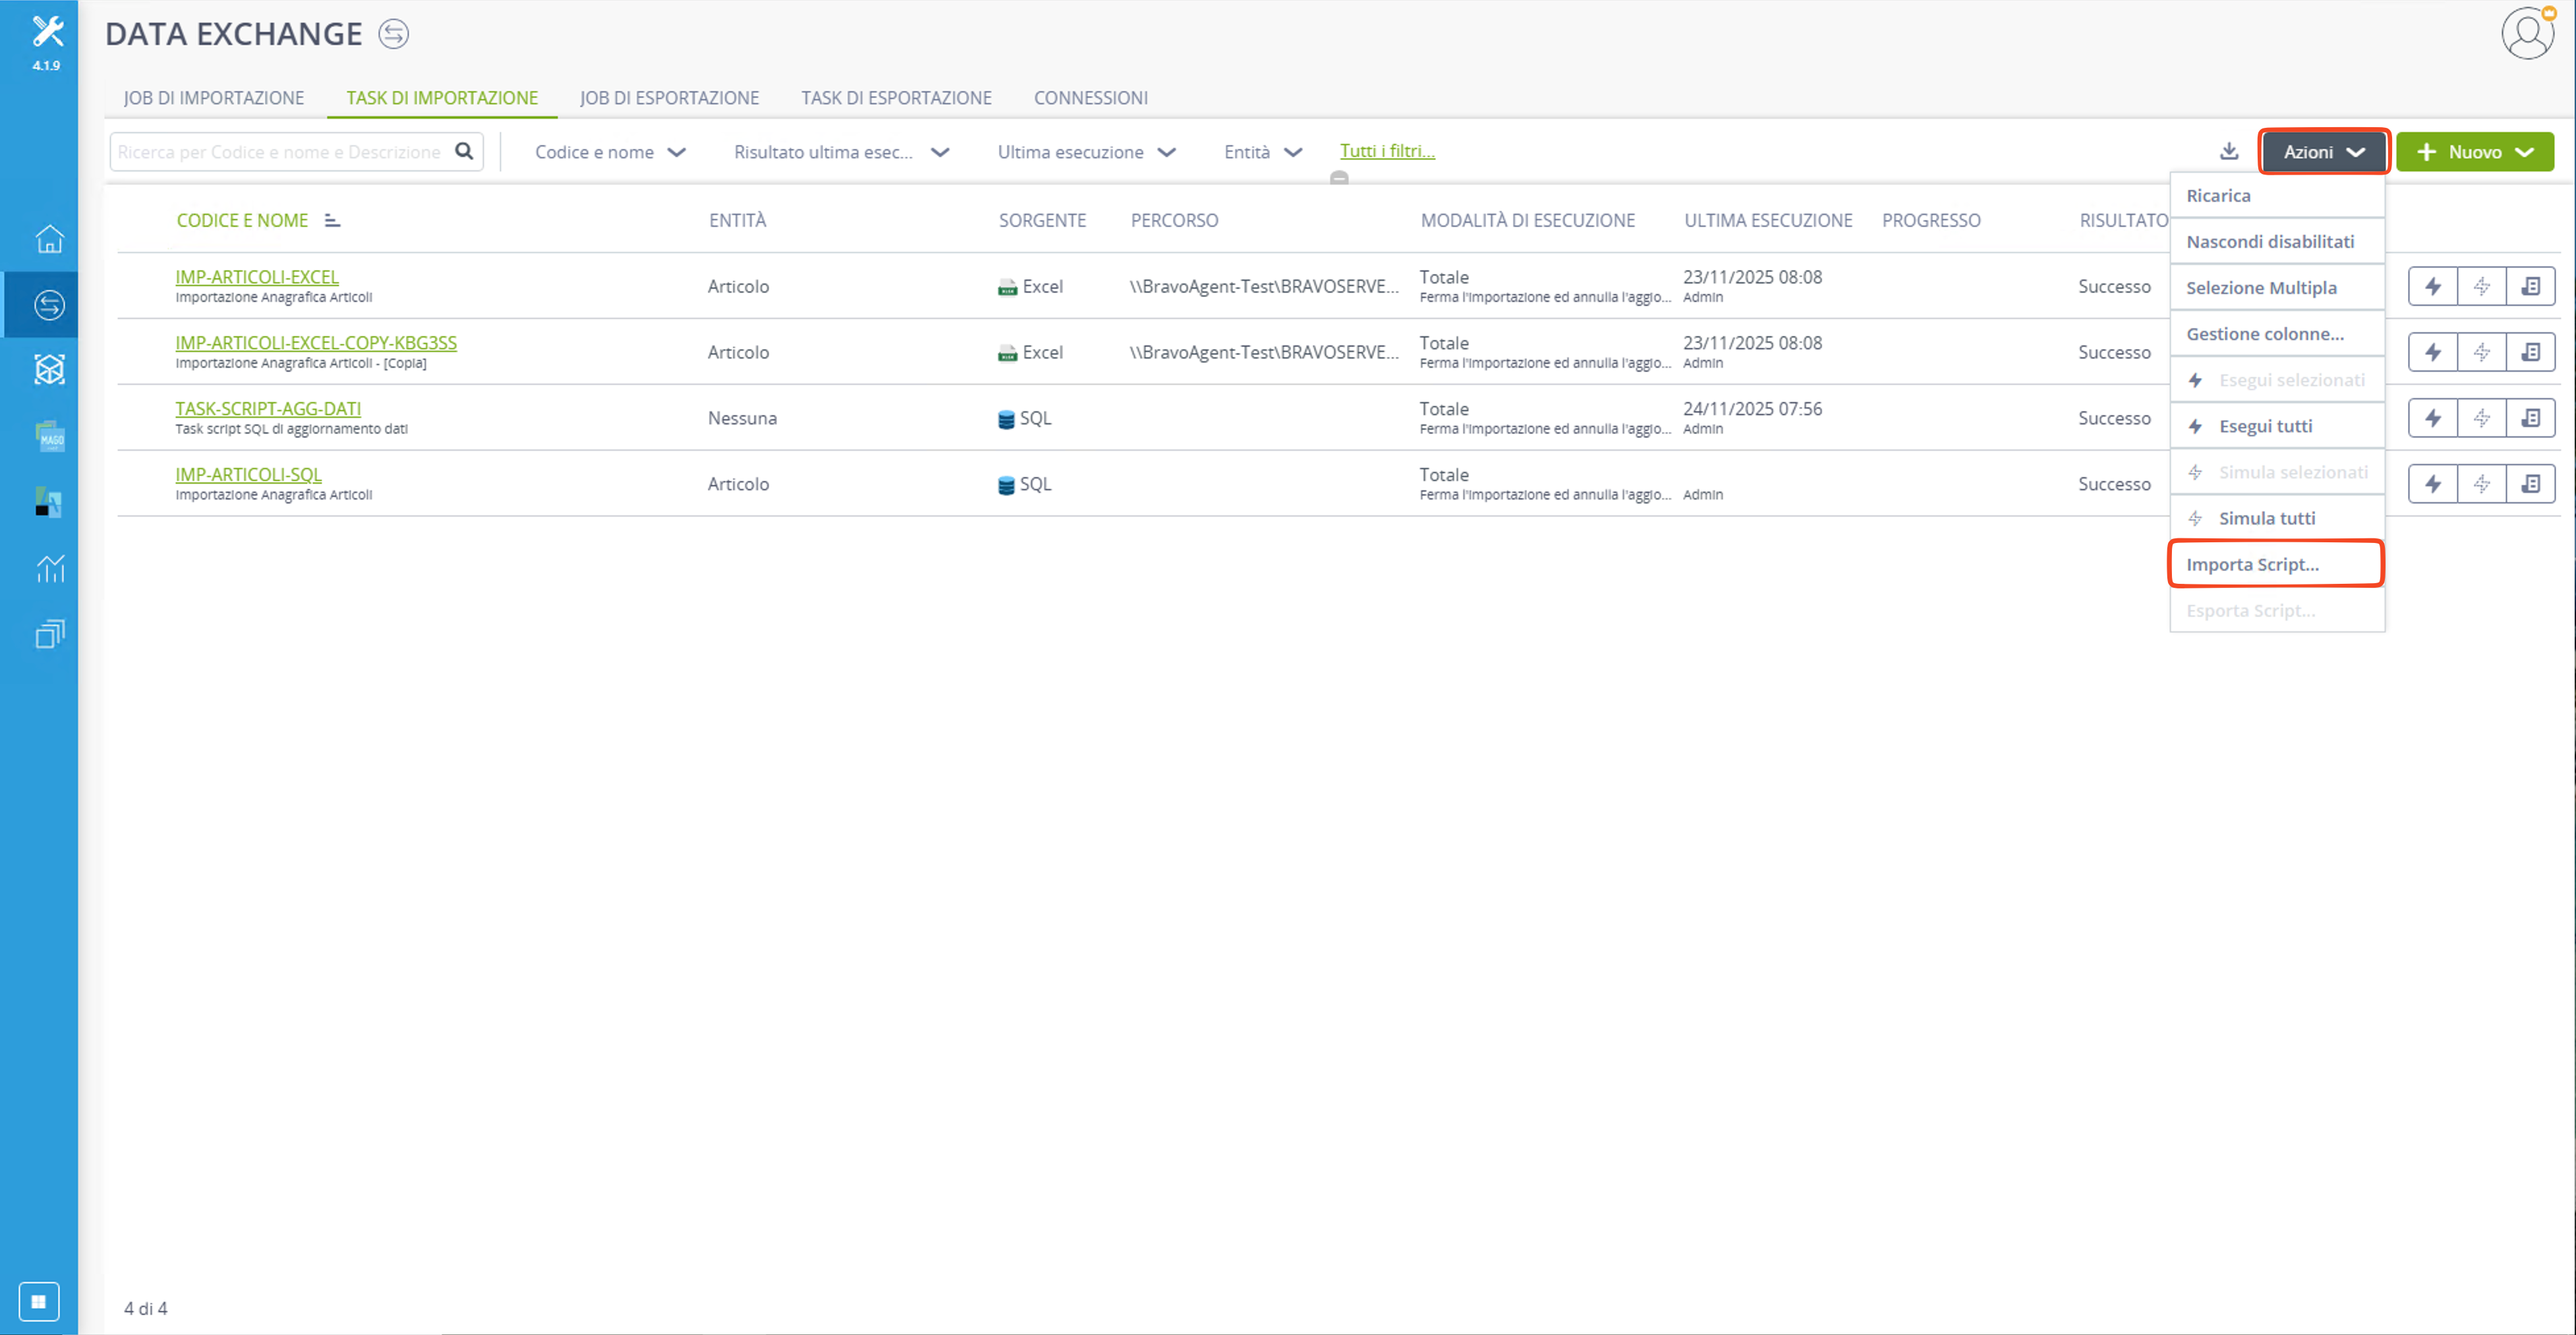
Task: Select the TASK DI IMPORTAZIONE tab
Action: click(442, 98)
